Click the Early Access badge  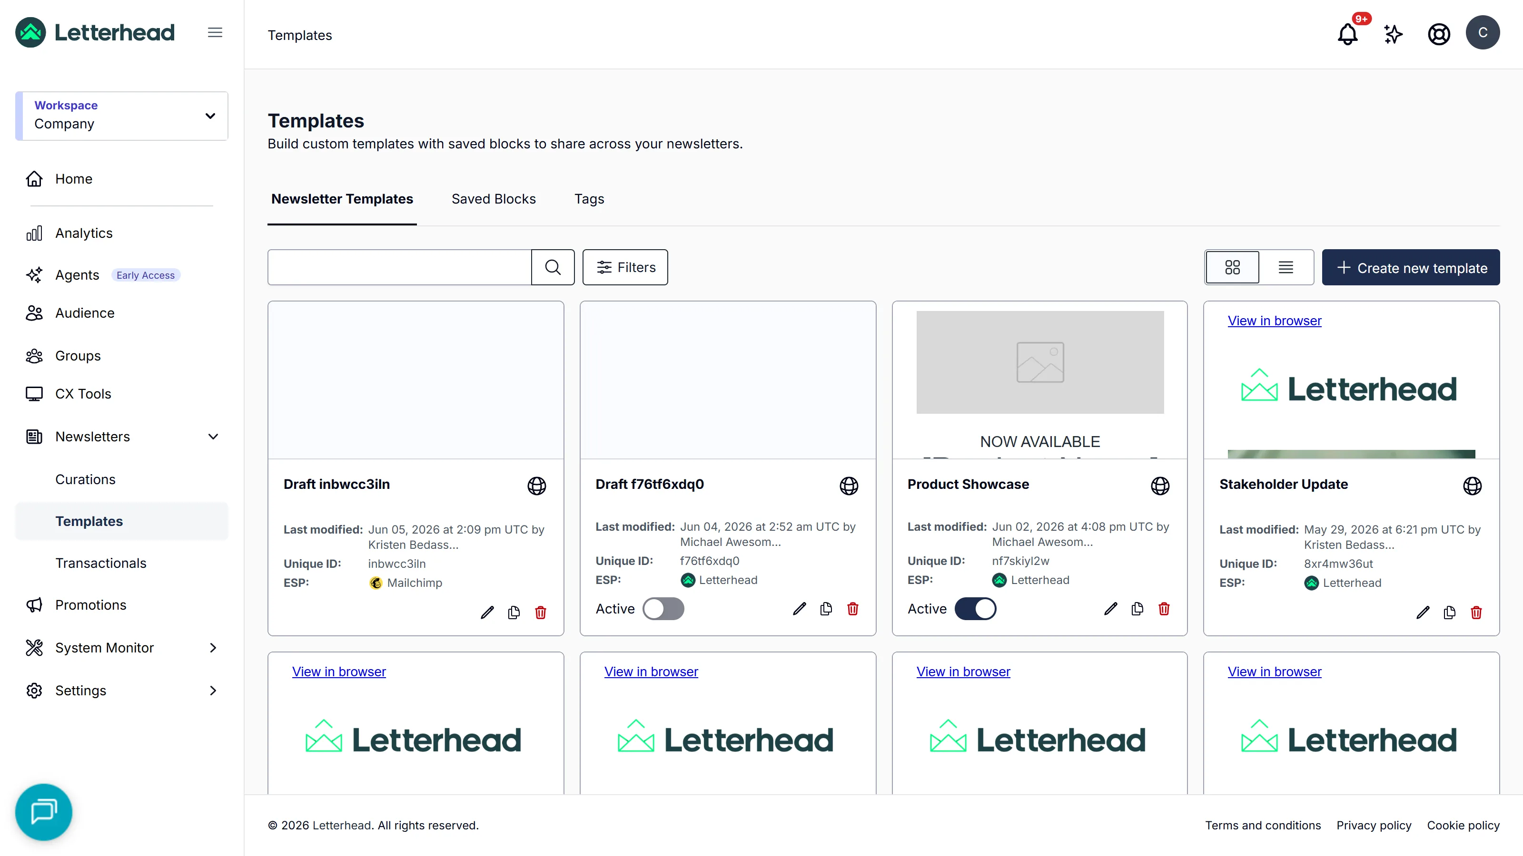[x=146, y=275]
